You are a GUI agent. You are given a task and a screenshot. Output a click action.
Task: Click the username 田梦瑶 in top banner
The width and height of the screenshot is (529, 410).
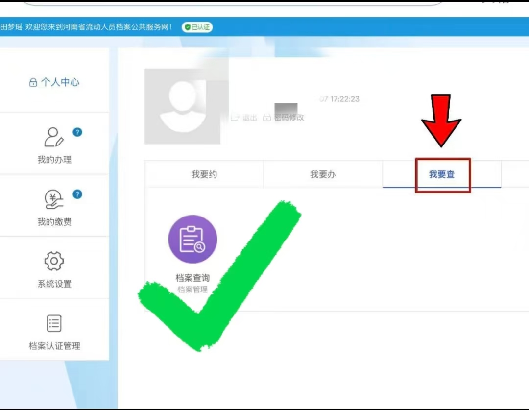pyautogui.click(x=11, y=27)
